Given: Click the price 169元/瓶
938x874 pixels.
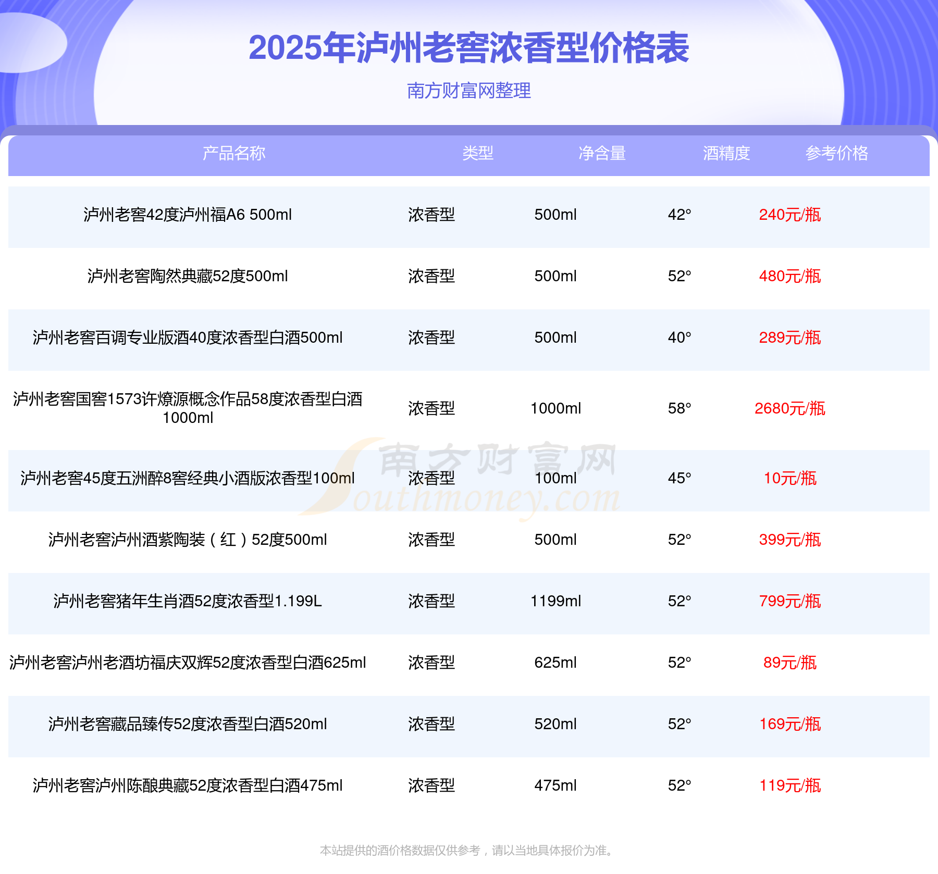Looking at the screenshot, I should (790, 724).
